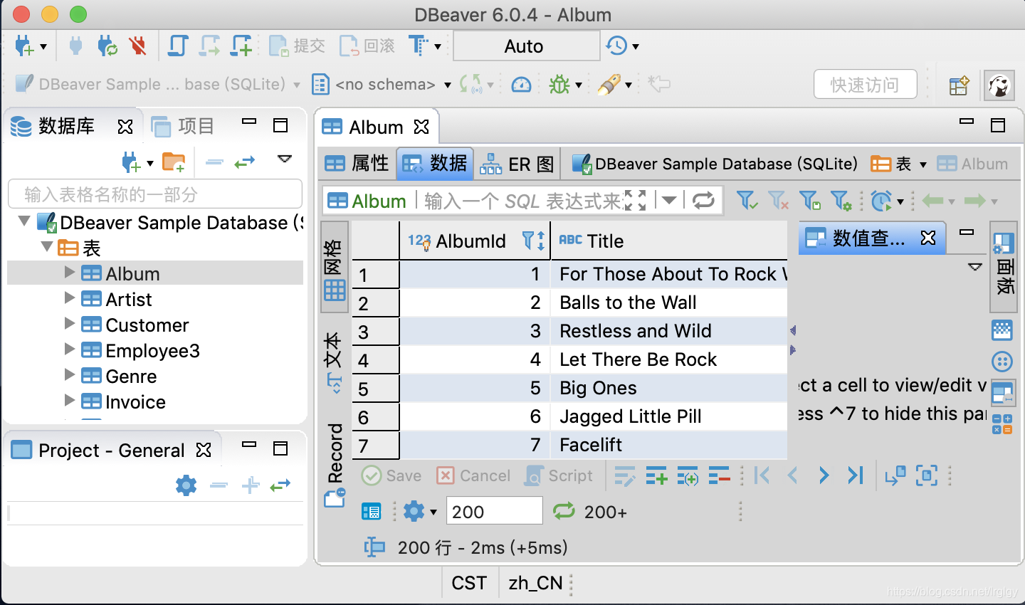The width and height of the screenshot is (1025, 605).
Task: Open the 数据 data tab
Action: (x=434, y=164)
